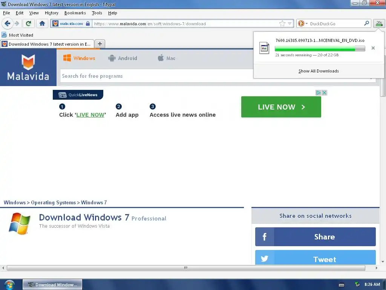Click the Download Windows 7 heading
Screen dimensions: 386x290
84,217
